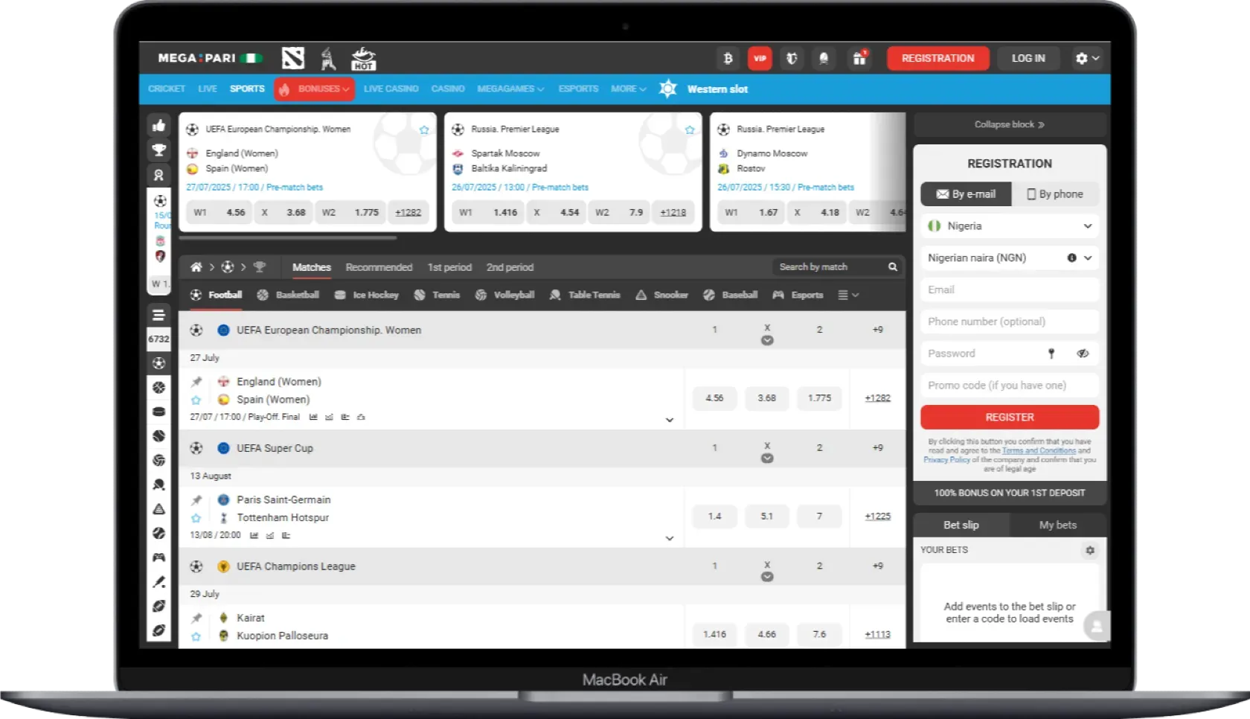Open the ice hockey puck sidebar icon
Screen dimensions: 1250x719
158,412
